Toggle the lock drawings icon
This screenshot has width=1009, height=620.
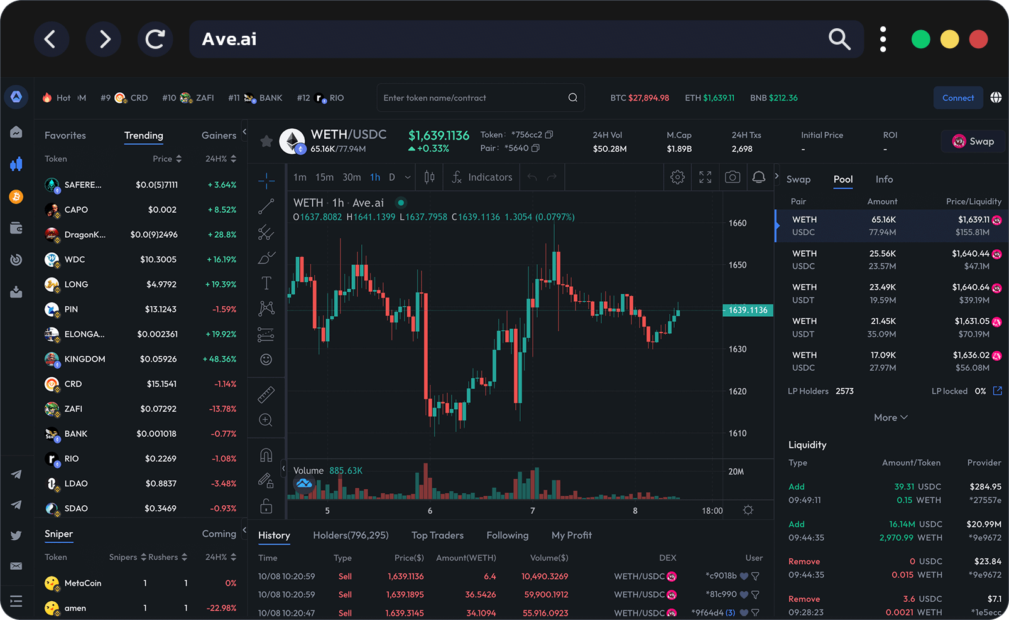pyautogui.click(x=266, y=506)
